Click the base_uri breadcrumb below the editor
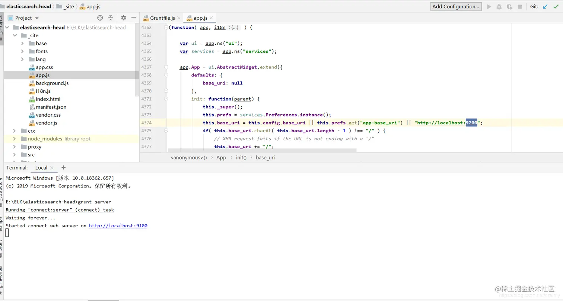The width and height of the screenshot is (563, 301). click(x=265, y=158)
